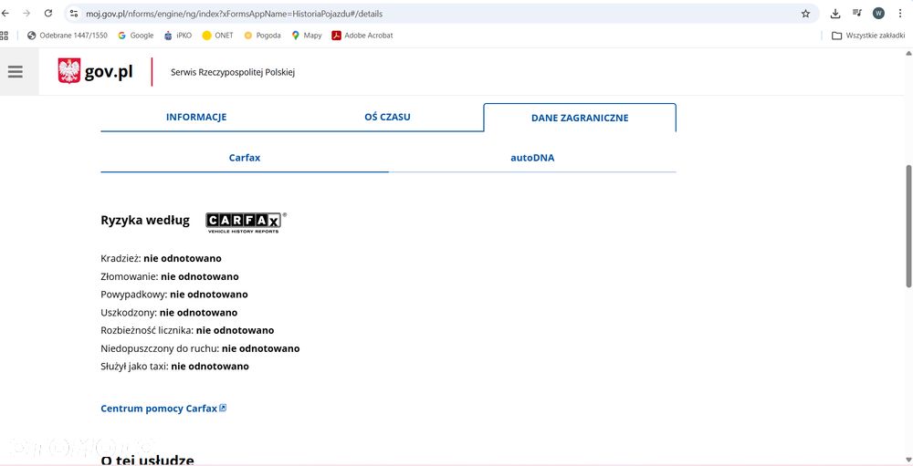This screenshot has width=913, height=466.
Task: Open Wszystkie zakładki bookmarks folder
Action: (x=868, y=36)
